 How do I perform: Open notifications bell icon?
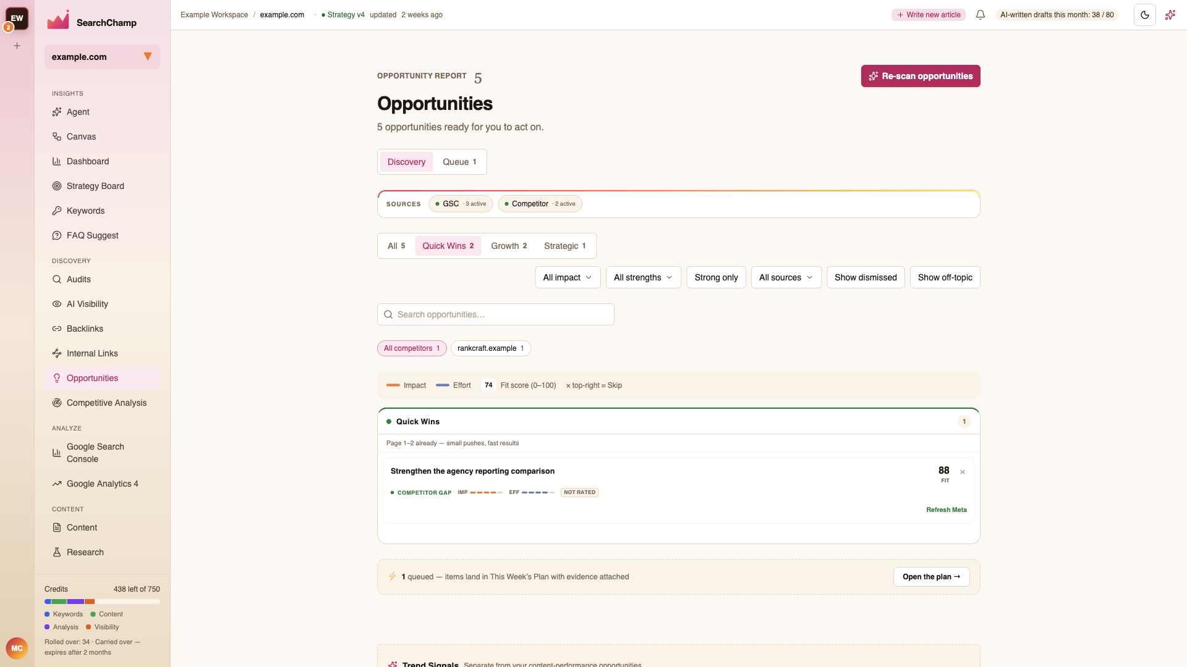(981, 15)
